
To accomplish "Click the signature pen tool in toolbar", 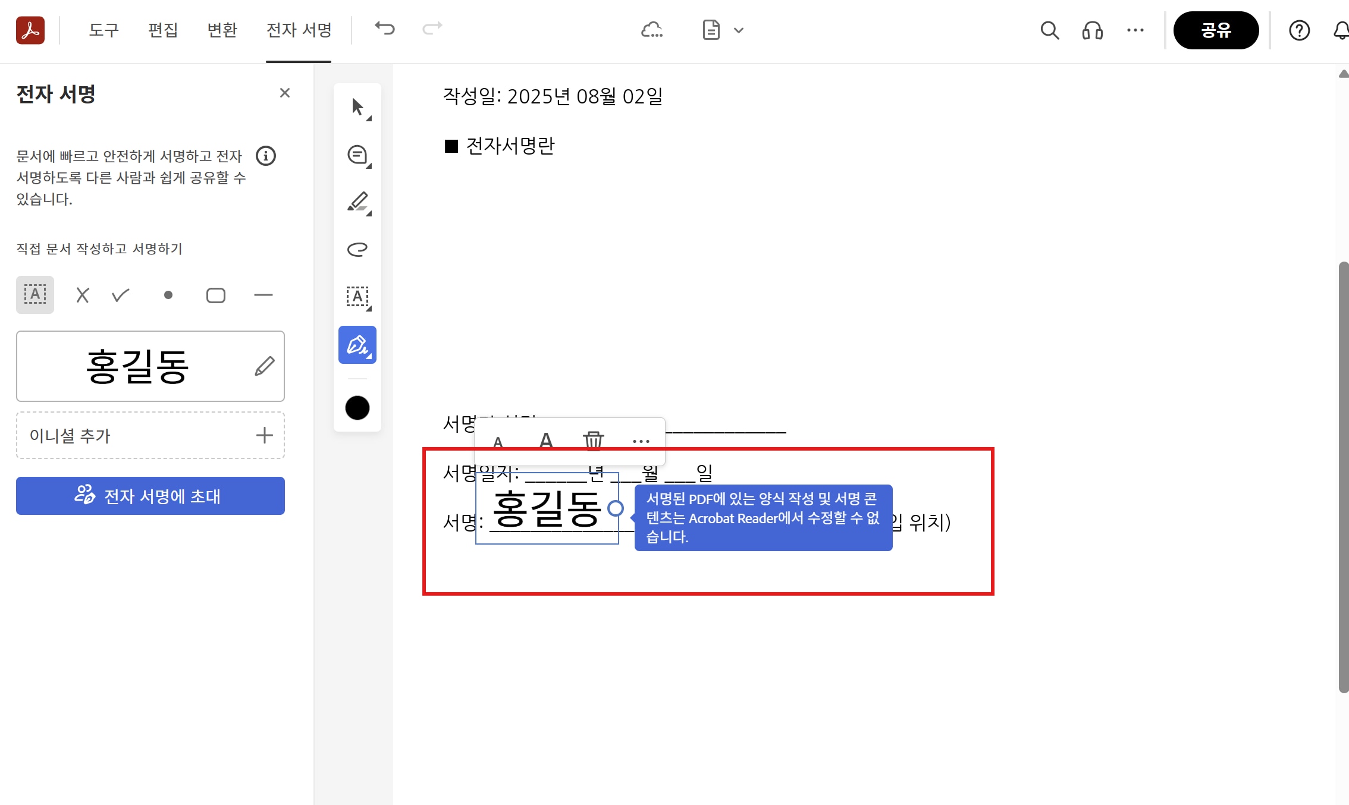I will (357, 345).
